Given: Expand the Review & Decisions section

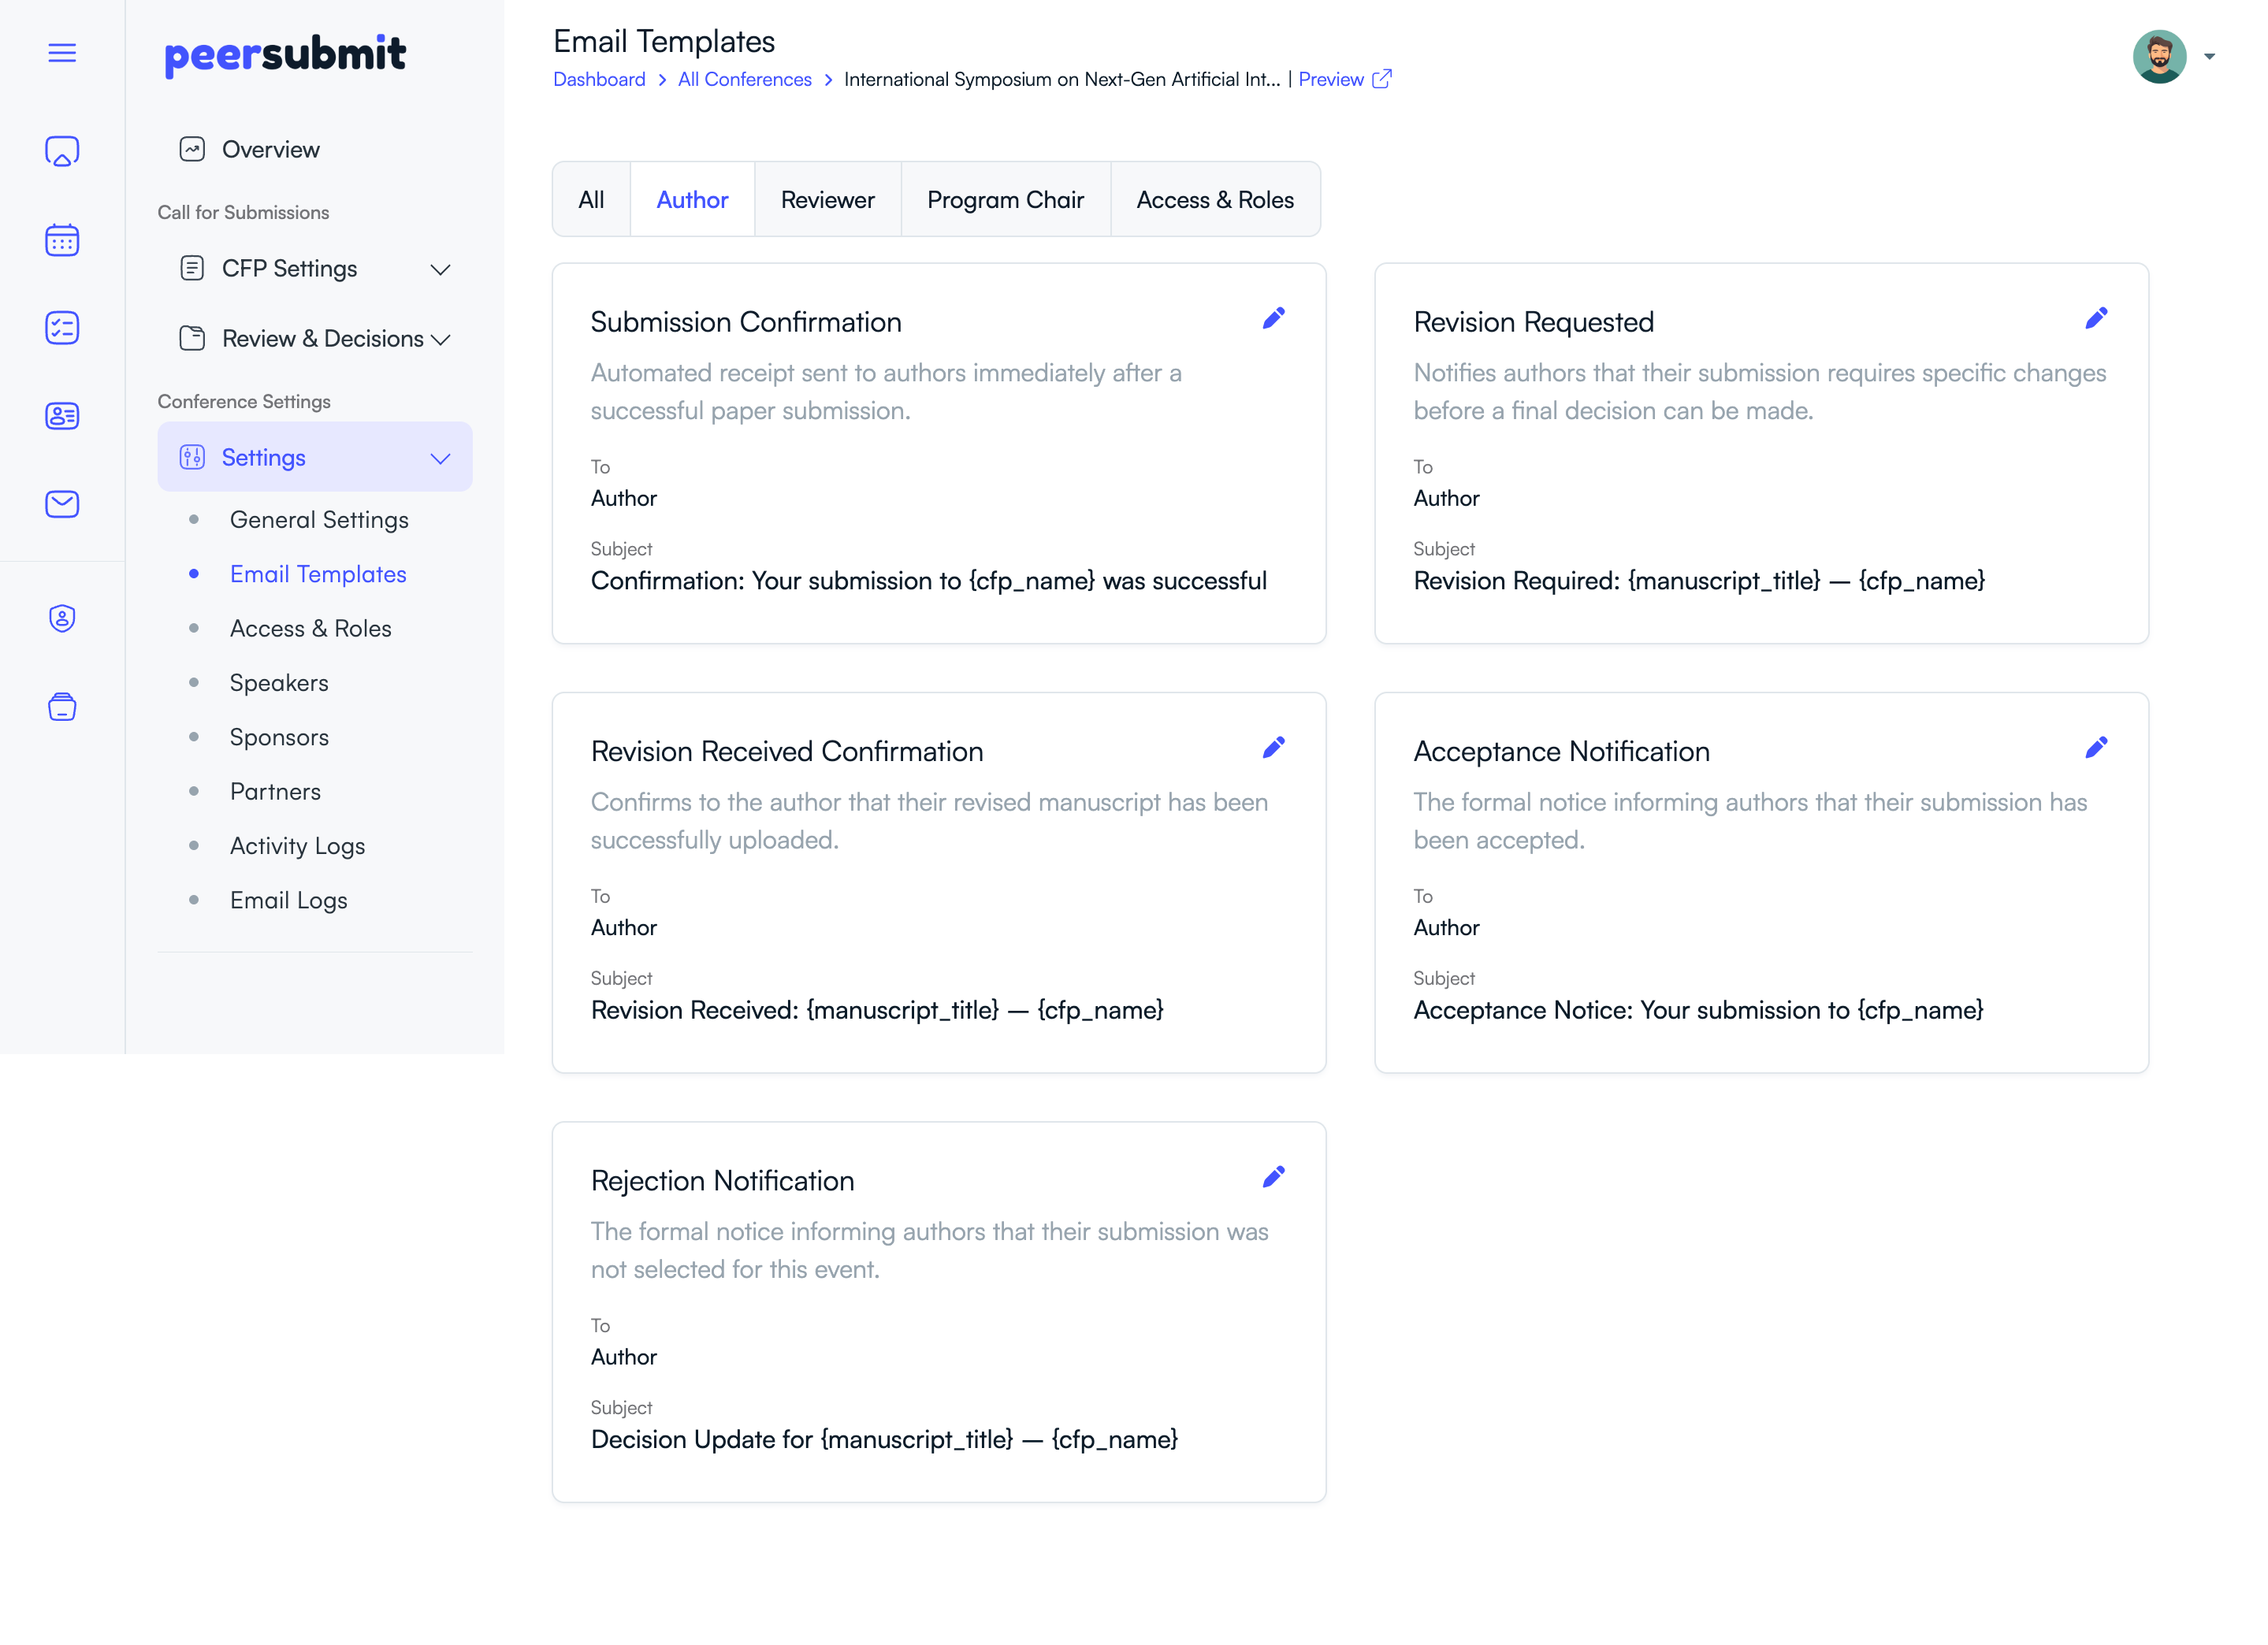Looking at the screenshot, I should [441, 339].
